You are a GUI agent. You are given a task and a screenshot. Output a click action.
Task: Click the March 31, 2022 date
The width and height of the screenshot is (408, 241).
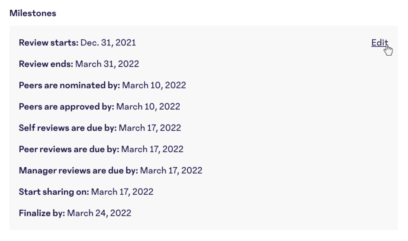107,64
